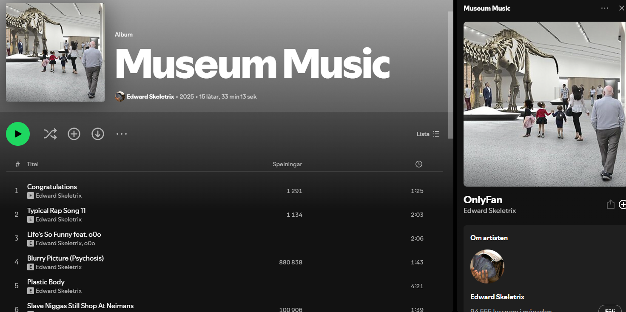Click the main album view vertical scrollbar

coord(451,75)
